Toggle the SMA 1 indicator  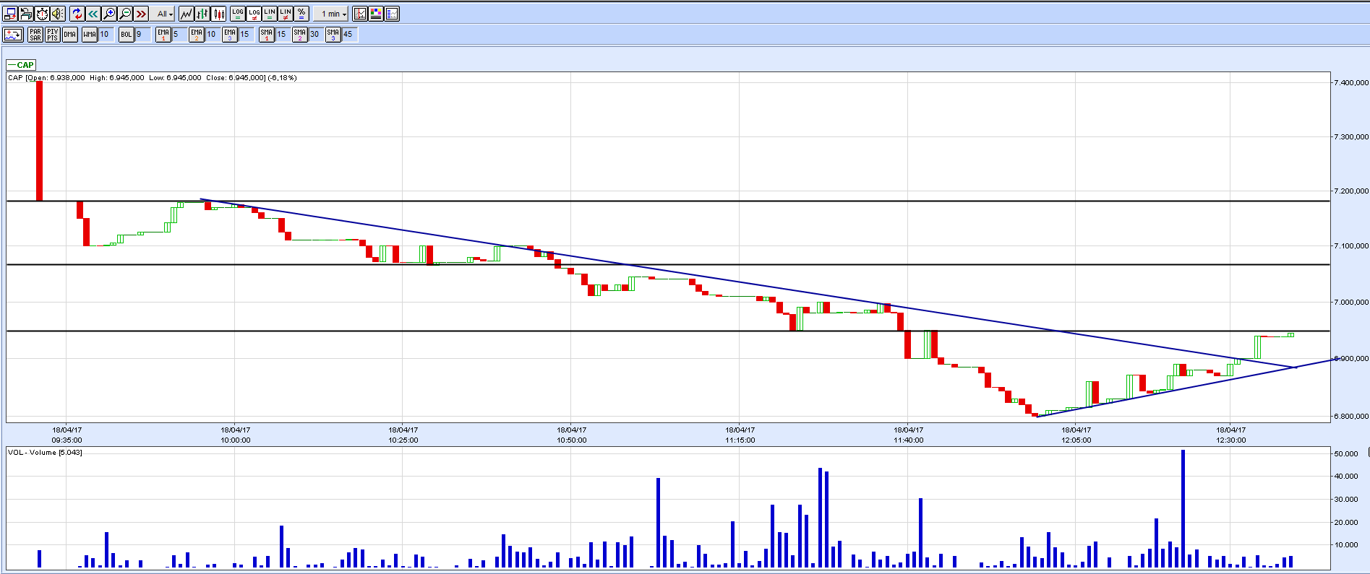click(267, 34)
